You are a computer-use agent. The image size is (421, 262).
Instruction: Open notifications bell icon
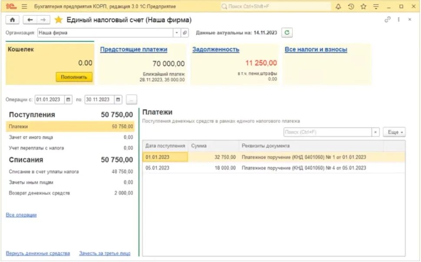338,7
